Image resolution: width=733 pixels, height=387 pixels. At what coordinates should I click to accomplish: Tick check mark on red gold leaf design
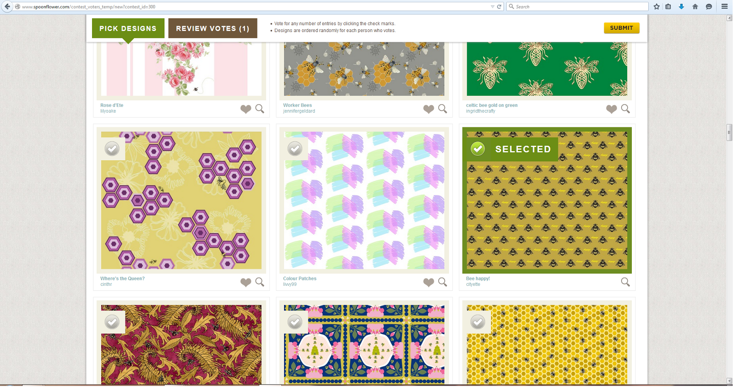coord(112,322)
